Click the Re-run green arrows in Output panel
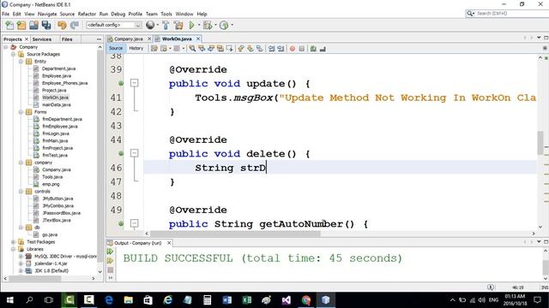The width and height of the screenshot is (549, 308). tap(111, 252)
